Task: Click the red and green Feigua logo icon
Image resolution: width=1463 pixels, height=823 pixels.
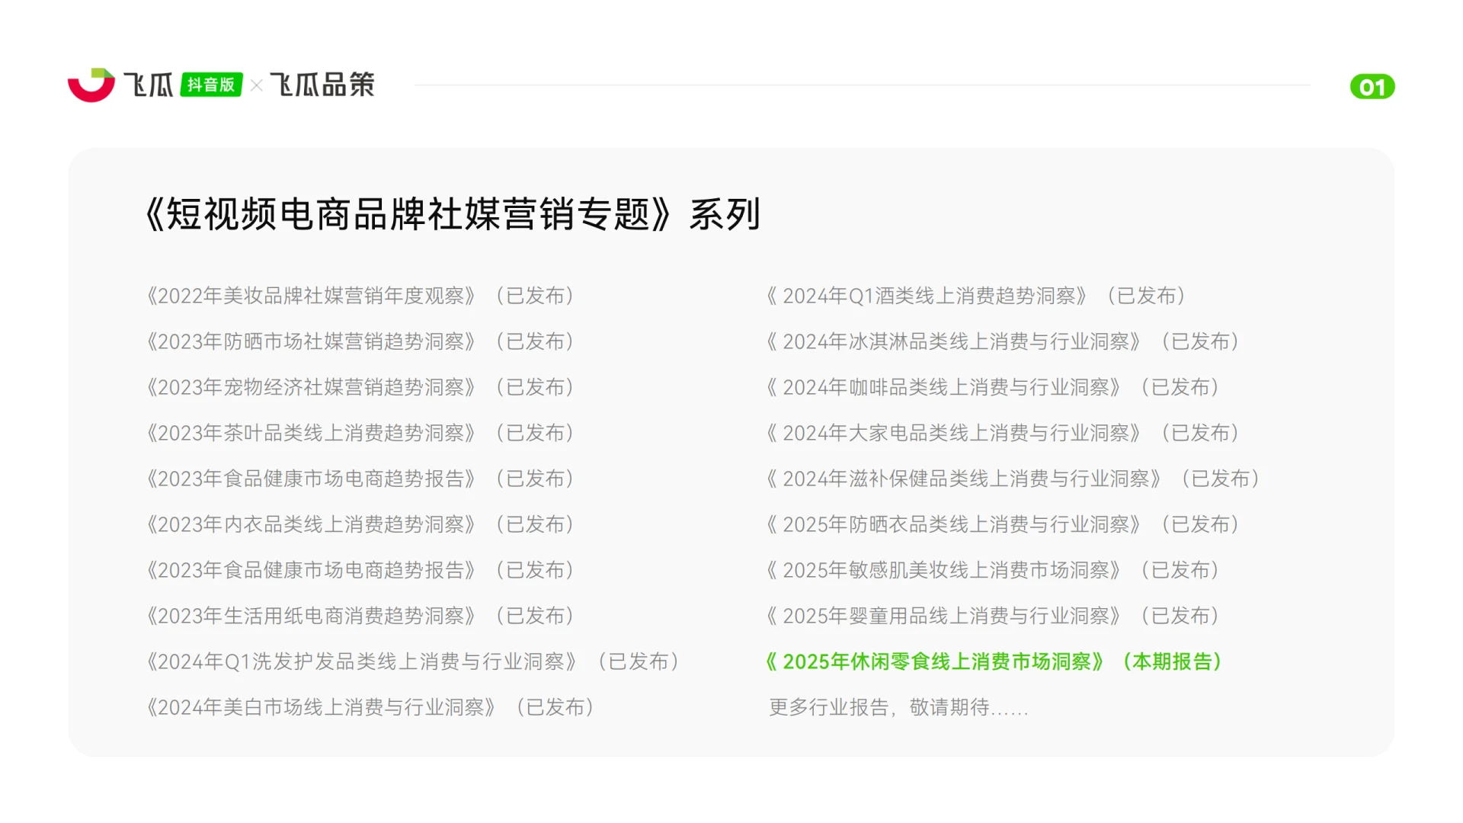Action: tap(91, 85)
